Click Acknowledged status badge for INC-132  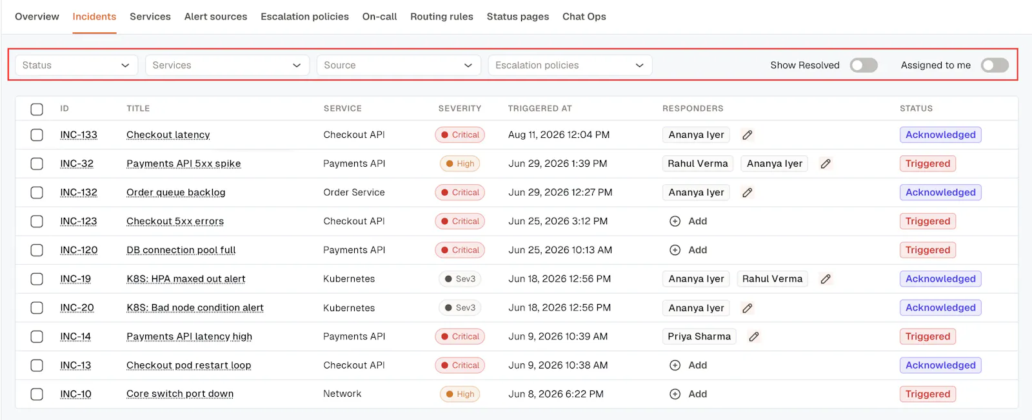pyautogui.click(x=940, y=193)
